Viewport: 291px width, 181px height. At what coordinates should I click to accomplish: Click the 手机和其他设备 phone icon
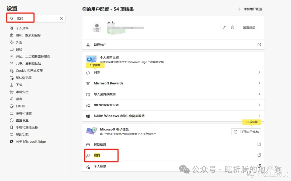[x=12, y=127]
